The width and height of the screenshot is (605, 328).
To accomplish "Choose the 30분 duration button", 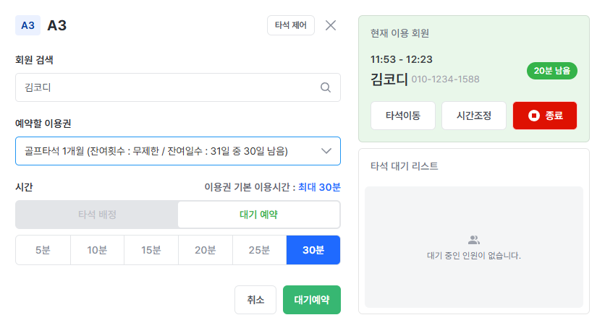I will (313, 250).
